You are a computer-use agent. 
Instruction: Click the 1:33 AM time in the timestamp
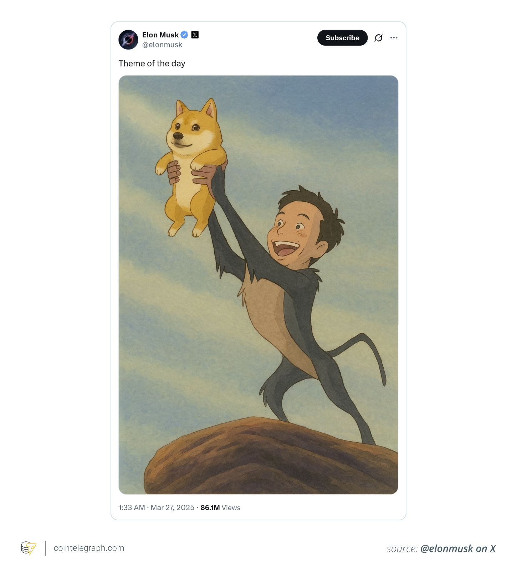(132, 508)
